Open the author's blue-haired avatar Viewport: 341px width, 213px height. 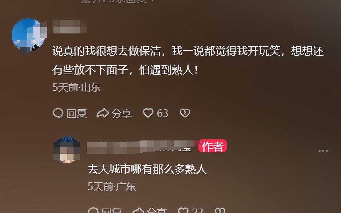click(x=67, y=150)
